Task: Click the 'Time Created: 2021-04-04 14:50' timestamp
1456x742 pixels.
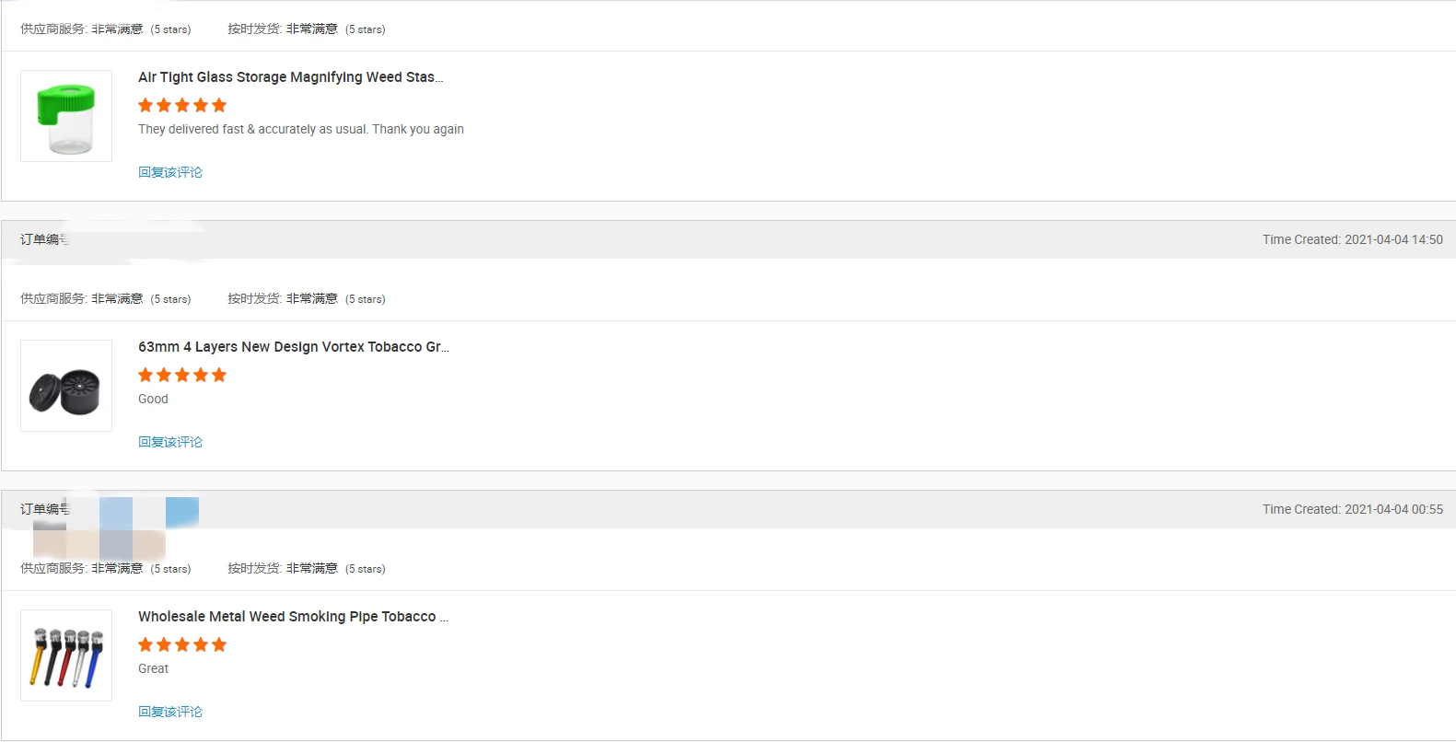Action: point(1352,239)
